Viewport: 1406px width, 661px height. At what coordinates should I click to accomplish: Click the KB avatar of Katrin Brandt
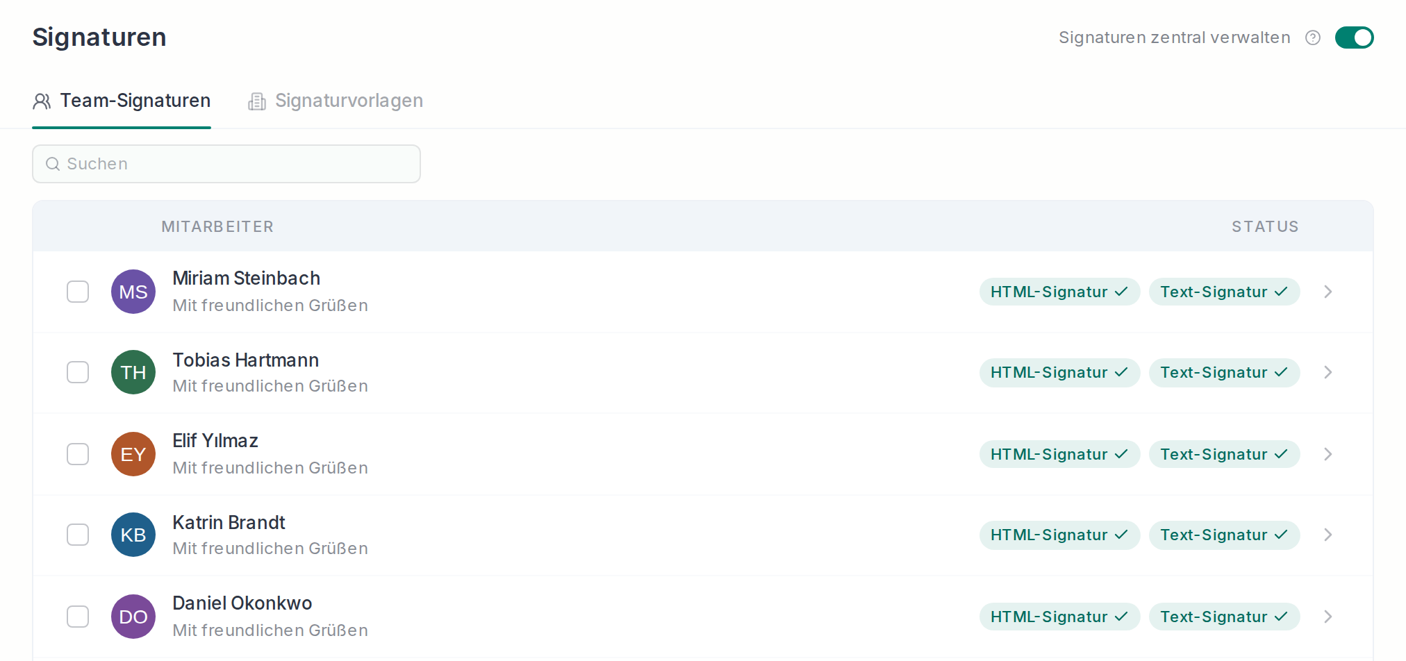(133, 535)
